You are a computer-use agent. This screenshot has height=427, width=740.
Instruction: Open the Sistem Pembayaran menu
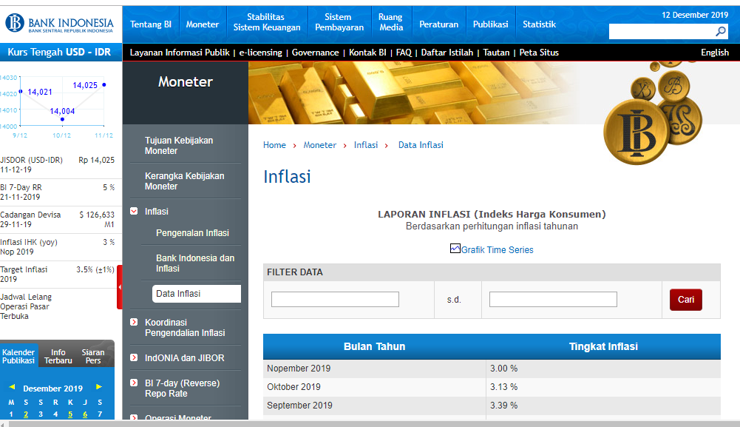click(339, 22)
